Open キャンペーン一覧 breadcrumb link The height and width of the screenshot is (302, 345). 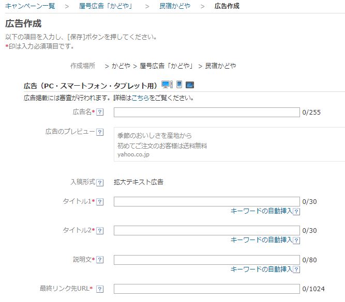coord(30,6)
